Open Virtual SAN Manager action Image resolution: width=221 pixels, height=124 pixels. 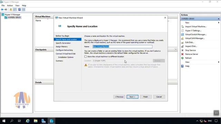click(x=195, y=38)
